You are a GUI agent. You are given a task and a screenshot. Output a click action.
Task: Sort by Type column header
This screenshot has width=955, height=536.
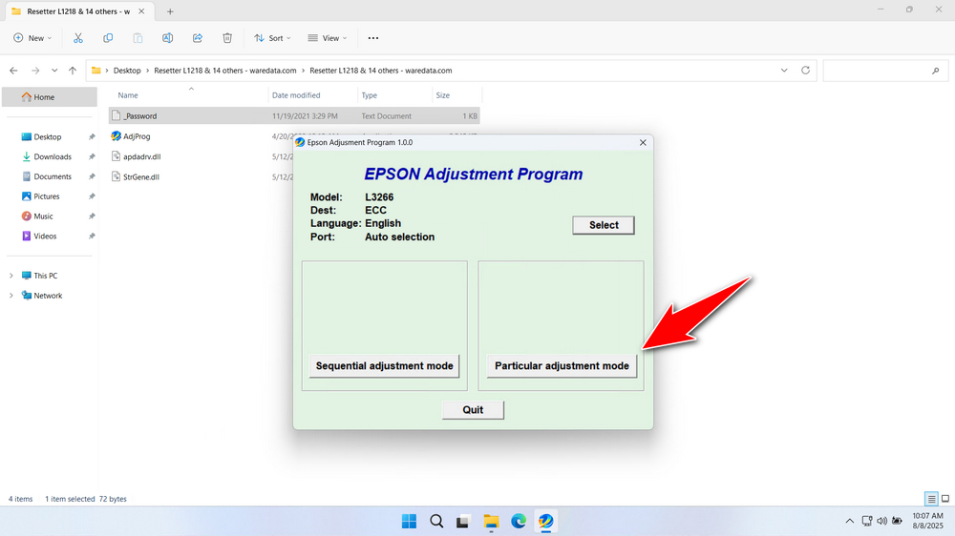(369, 95)
